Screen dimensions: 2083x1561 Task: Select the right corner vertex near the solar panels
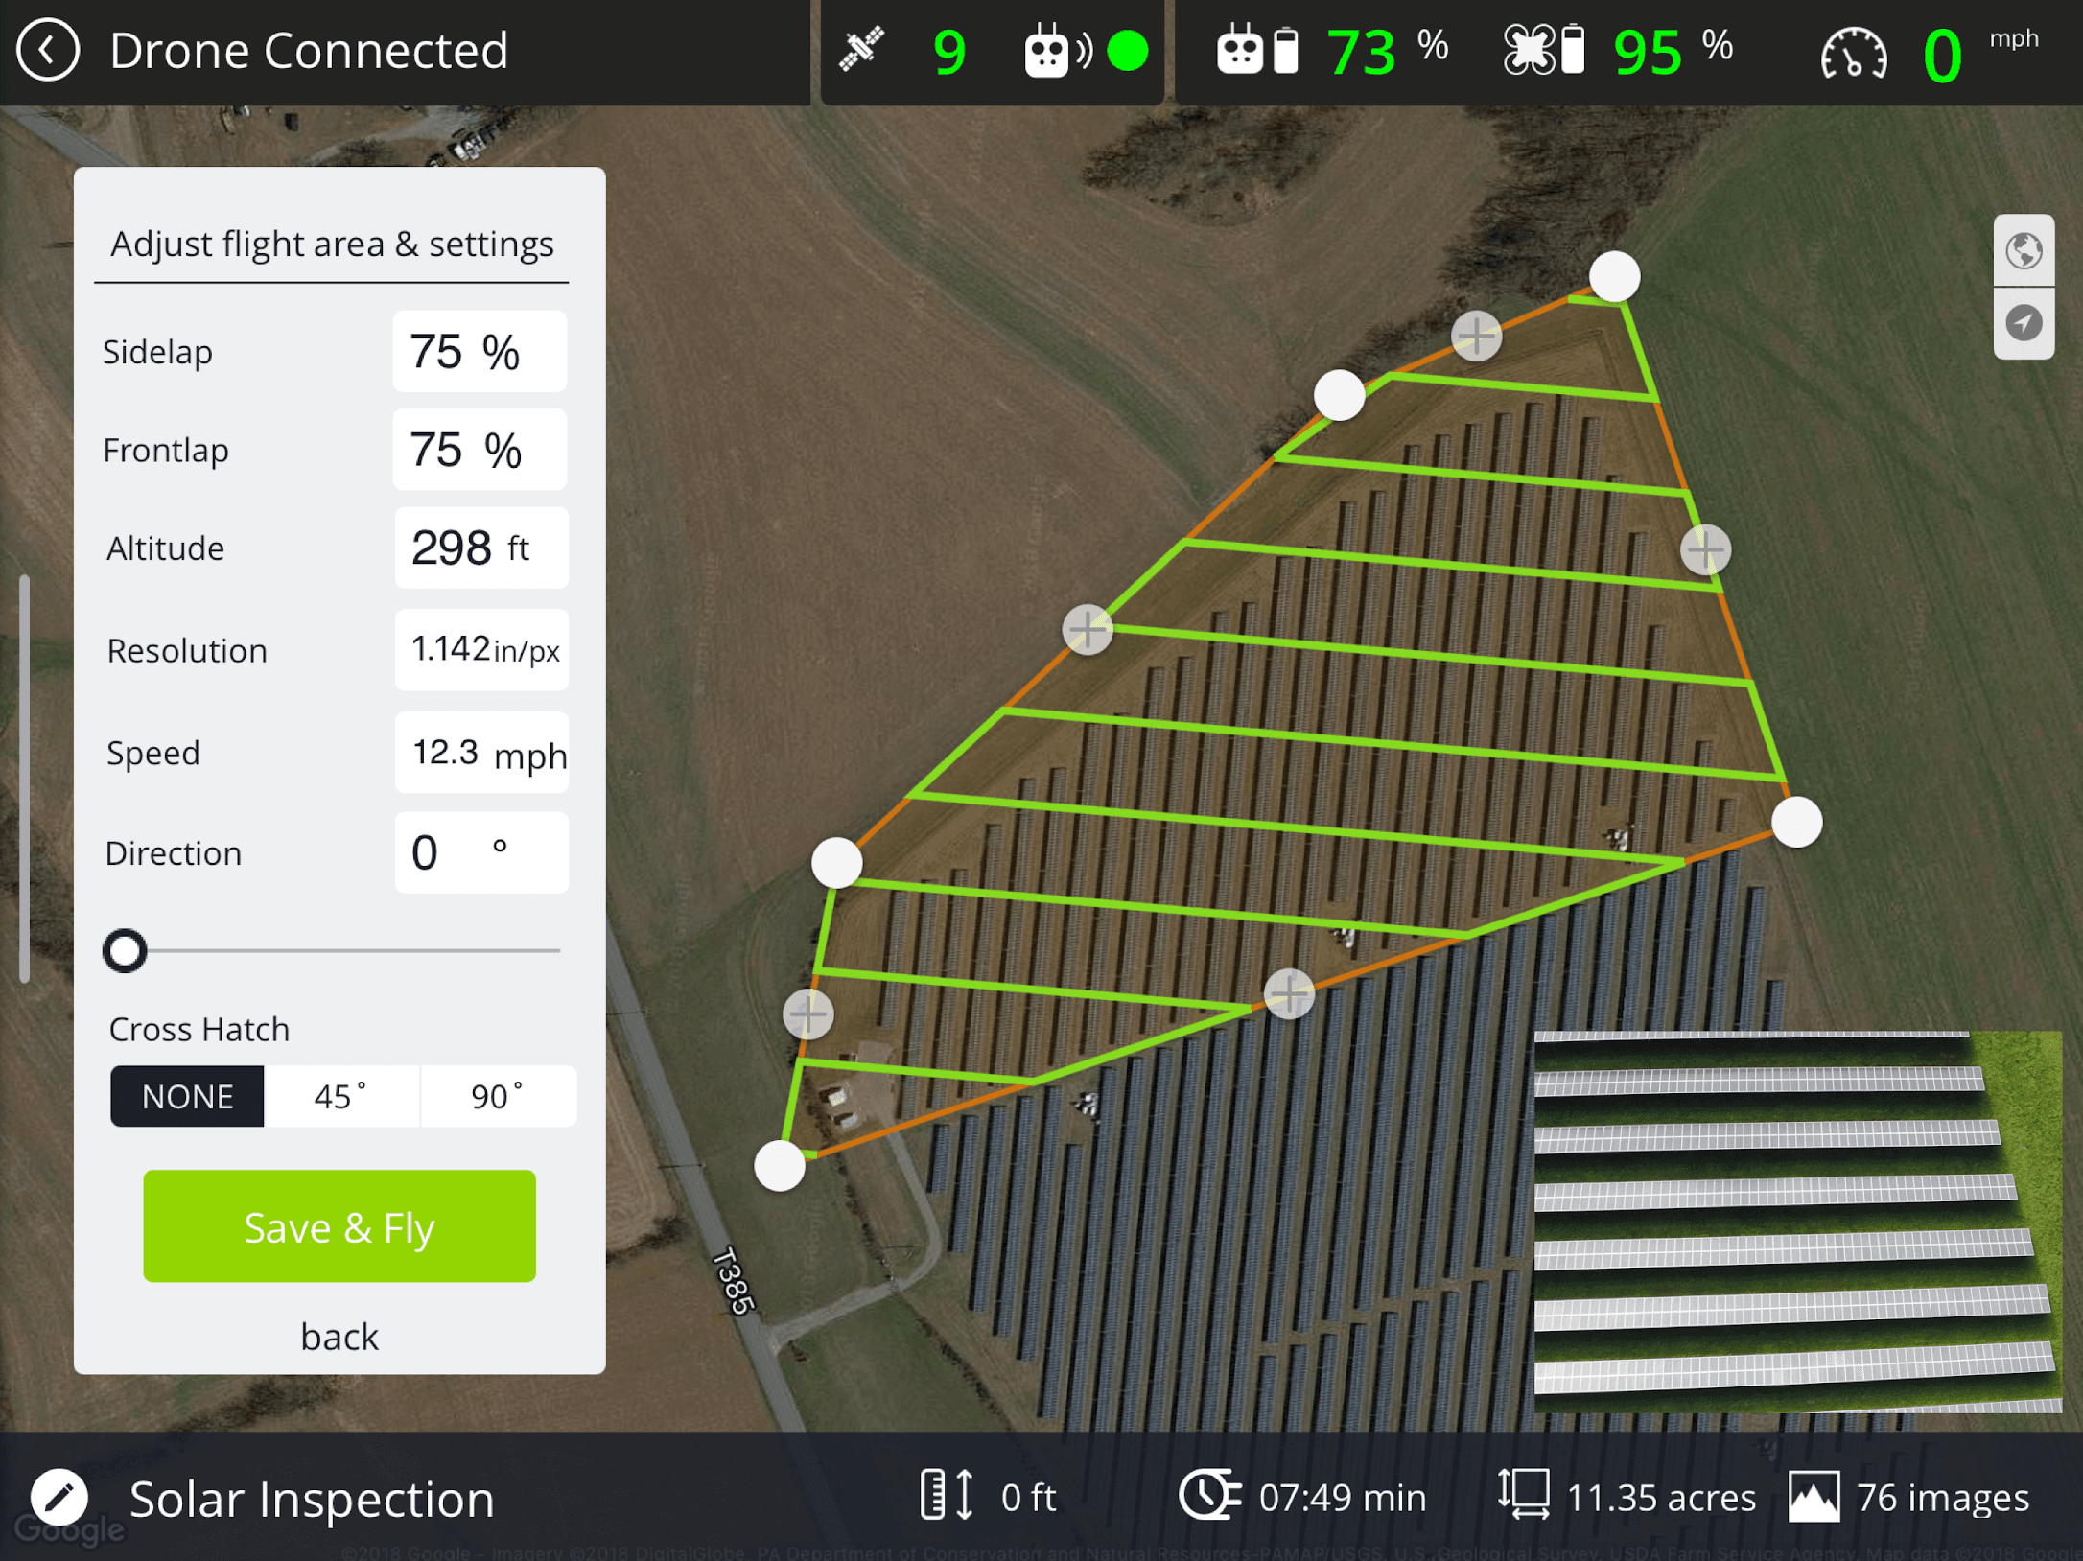(x=1796, y=822)
